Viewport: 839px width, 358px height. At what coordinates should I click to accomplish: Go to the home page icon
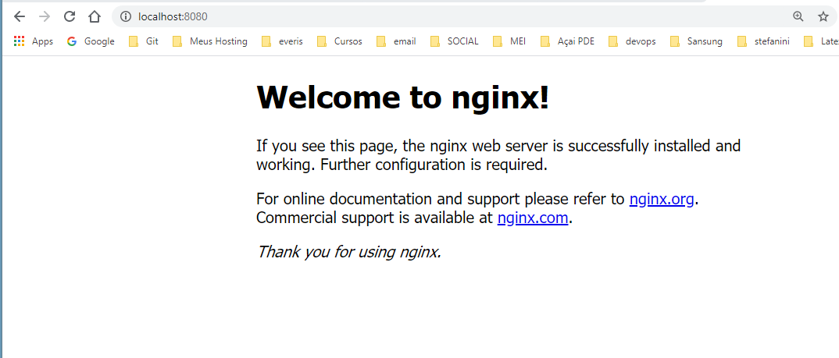(x=94, y=16)
